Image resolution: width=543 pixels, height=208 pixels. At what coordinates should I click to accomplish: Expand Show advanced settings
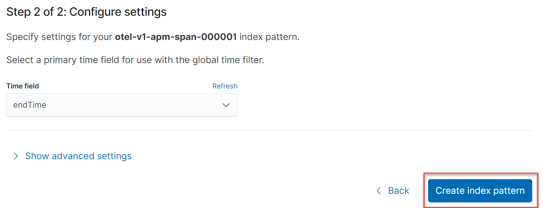click(x=78, y=156)
